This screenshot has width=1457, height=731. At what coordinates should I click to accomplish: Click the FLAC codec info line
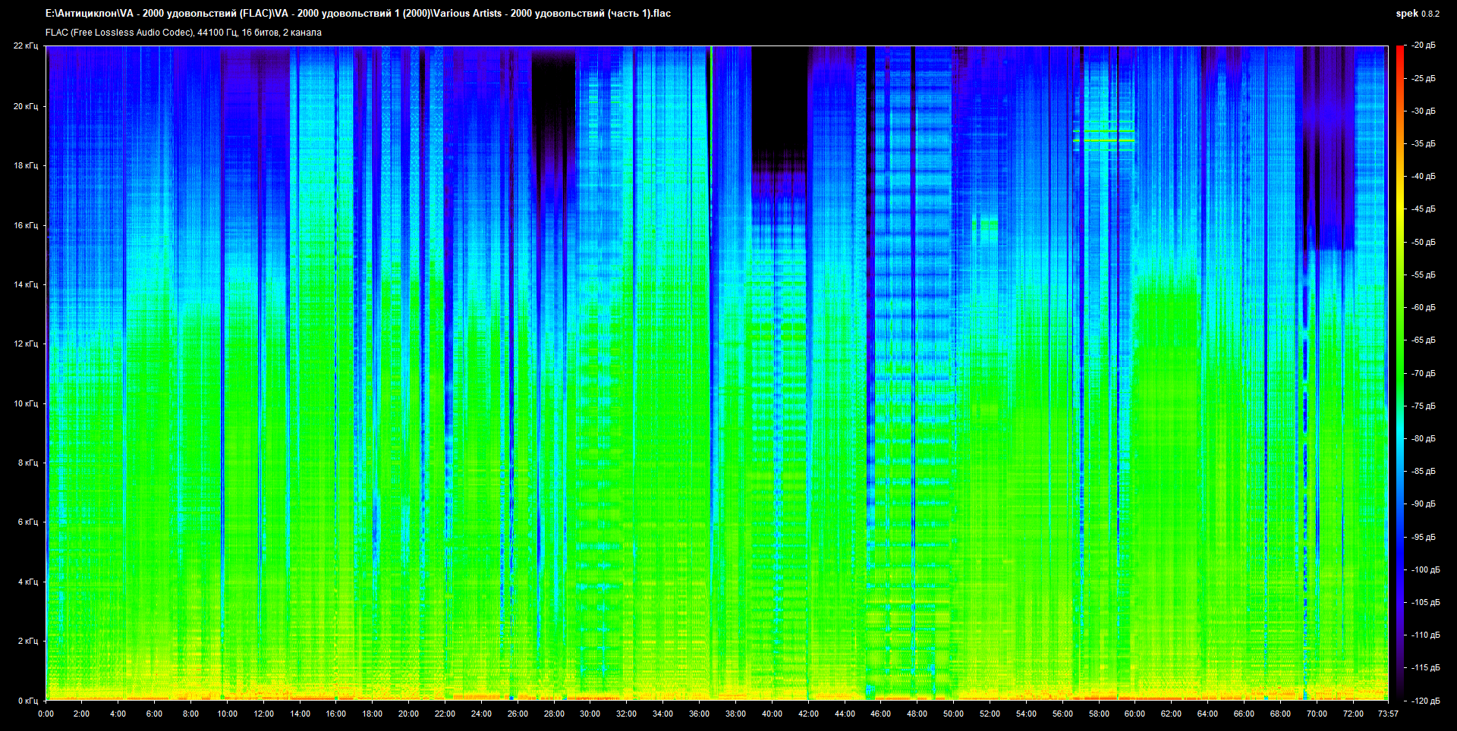tap(184, 33)
